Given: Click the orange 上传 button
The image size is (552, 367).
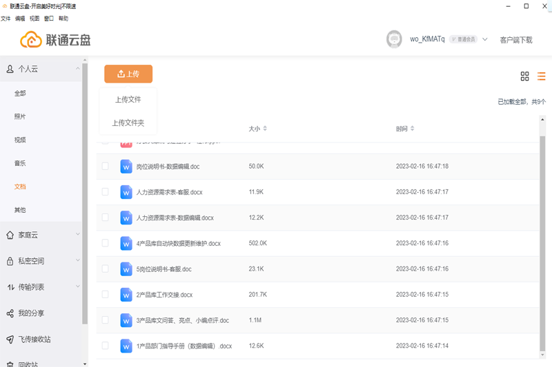Looking at the screenshot, I should pyautogui.click(x=128, y=74).
